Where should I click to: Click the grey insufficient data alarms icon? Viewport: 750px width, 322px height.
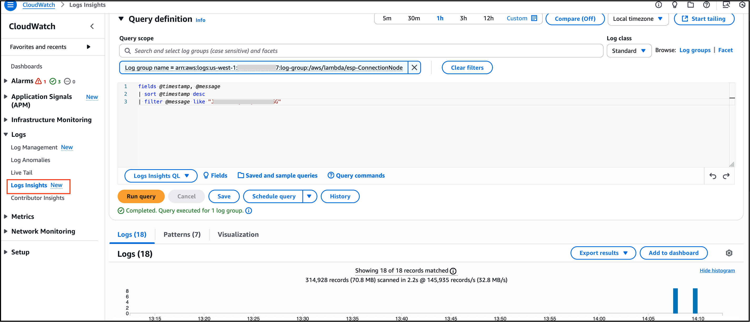click(x=67, y=81)
